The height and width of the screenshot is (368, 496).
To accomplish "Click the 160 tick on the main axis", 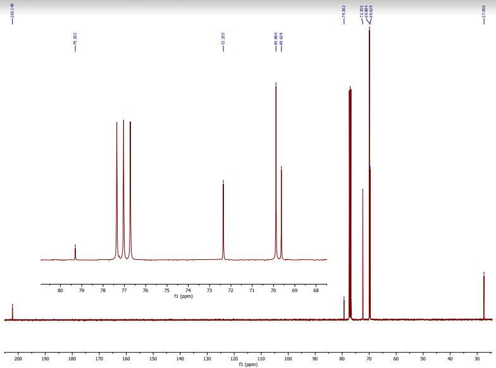I will (x=127, y=359).
